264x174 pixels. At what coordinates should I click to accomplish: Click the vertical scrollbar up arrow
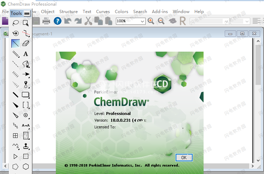258,41
